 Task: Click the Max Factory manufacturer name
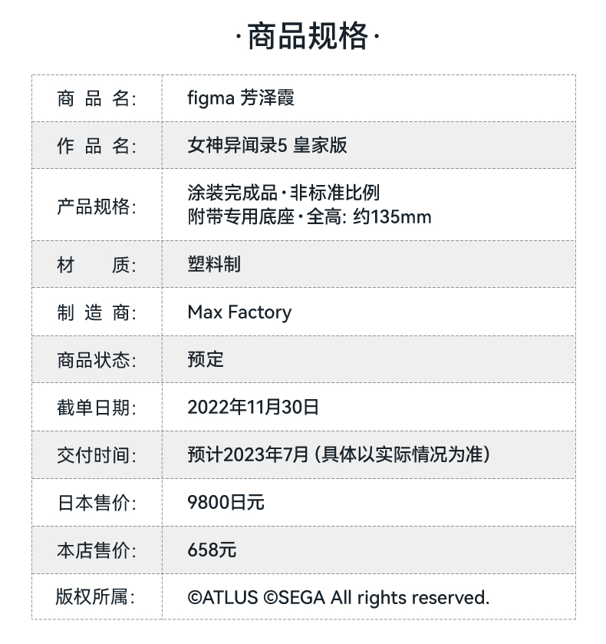[239, 312]
